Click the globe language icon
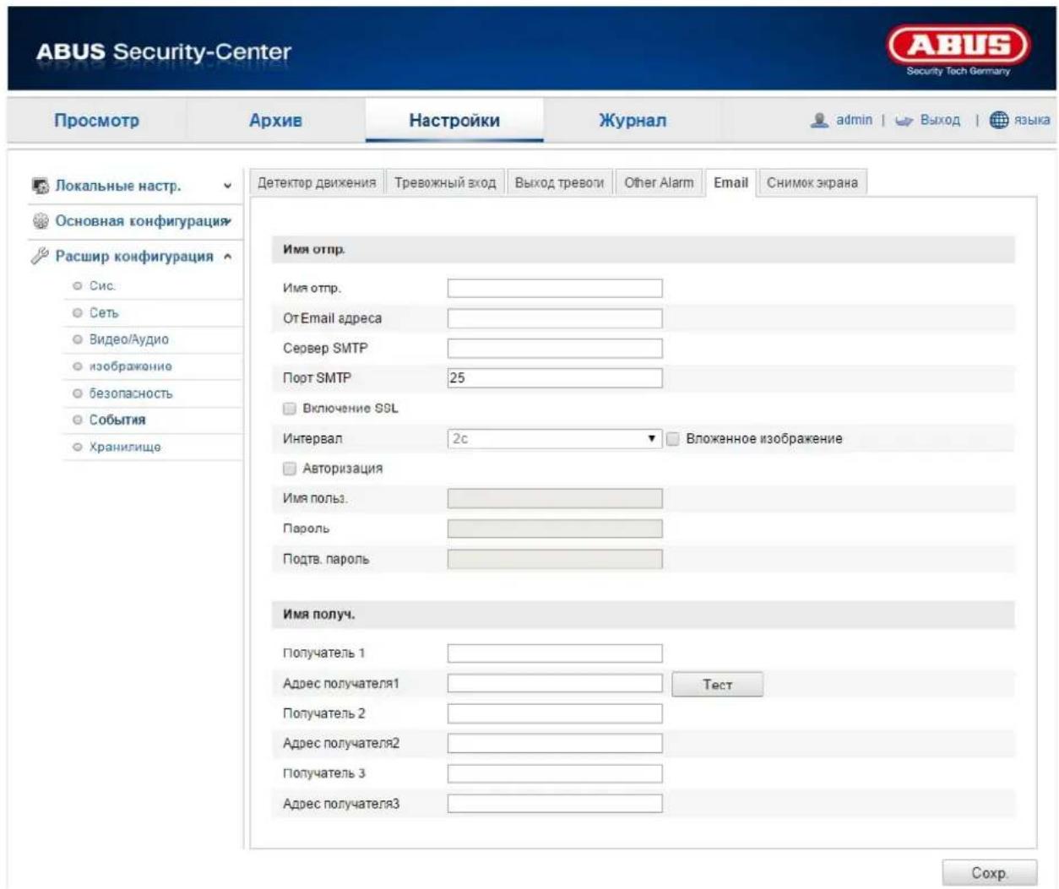The width and height of the screenshot is (1059, 889). coord(998,120)
